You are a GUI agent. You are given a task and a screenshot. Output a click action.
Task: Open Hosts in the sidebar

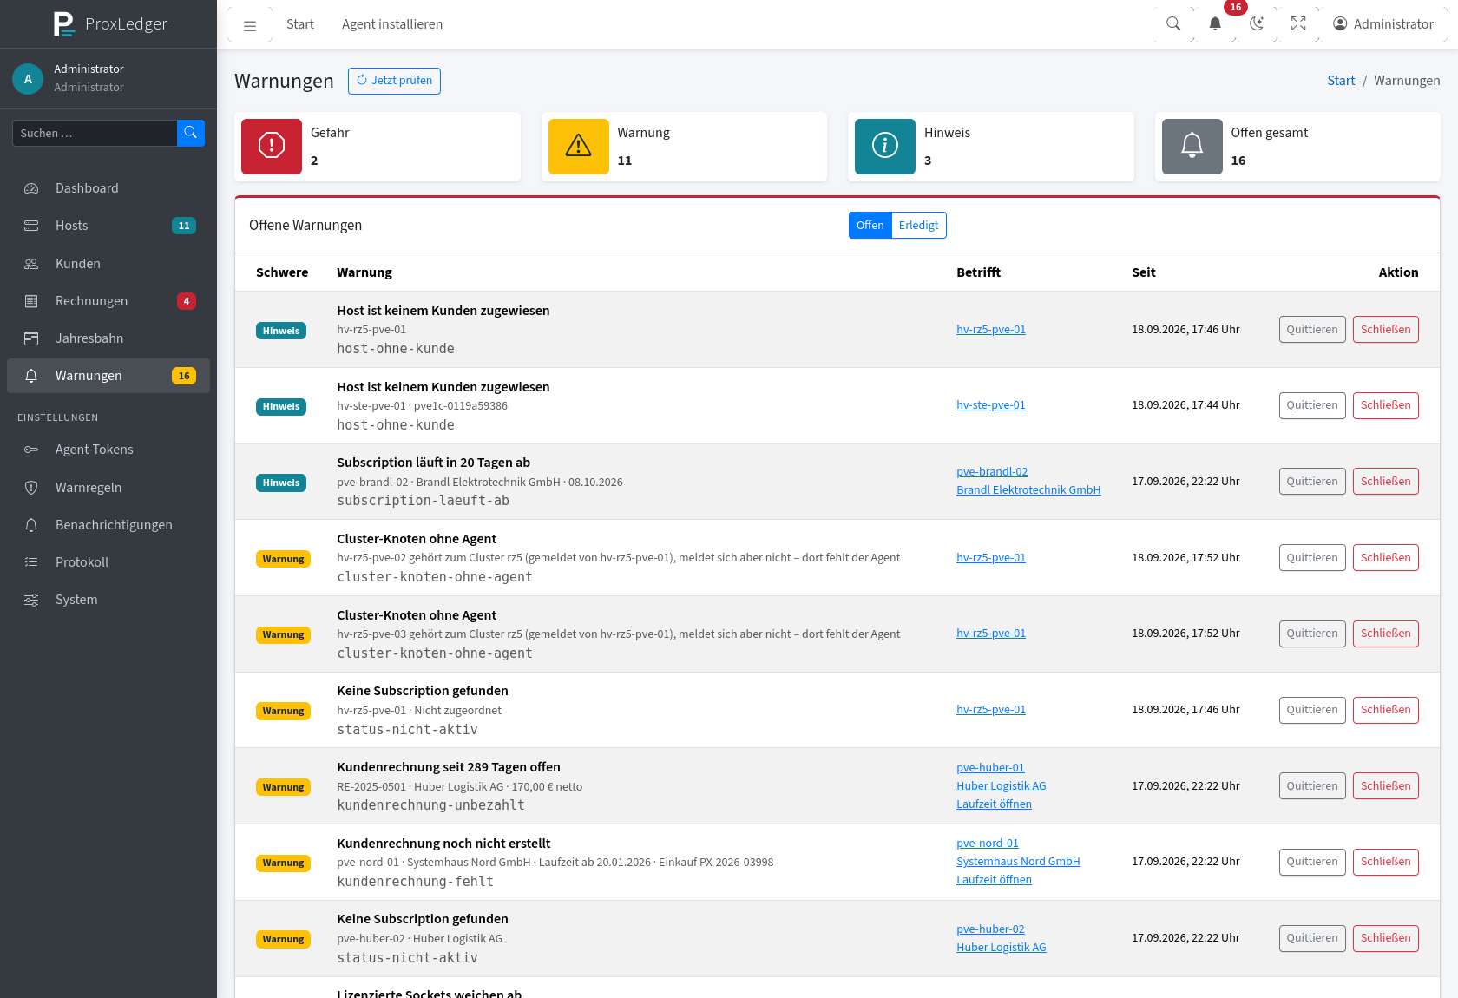coord(108,226)
